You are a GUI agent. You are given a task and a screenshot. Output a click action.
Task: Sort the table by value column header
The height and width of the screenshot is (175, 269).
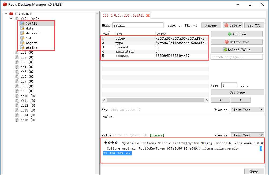pos(161,34)
